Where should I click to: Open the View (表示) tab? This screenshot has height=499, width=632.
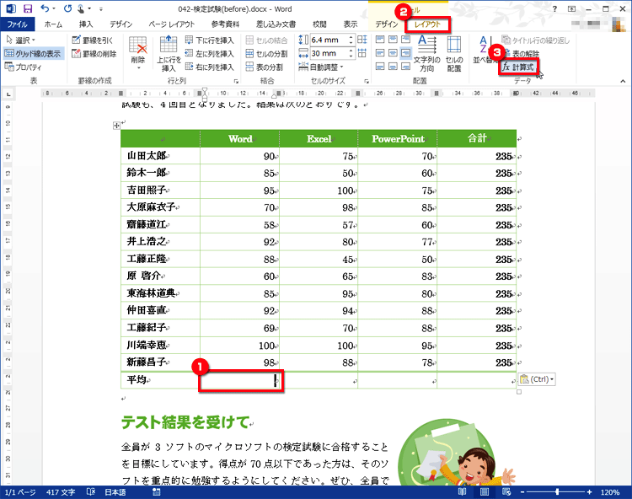tap(351, 24)
